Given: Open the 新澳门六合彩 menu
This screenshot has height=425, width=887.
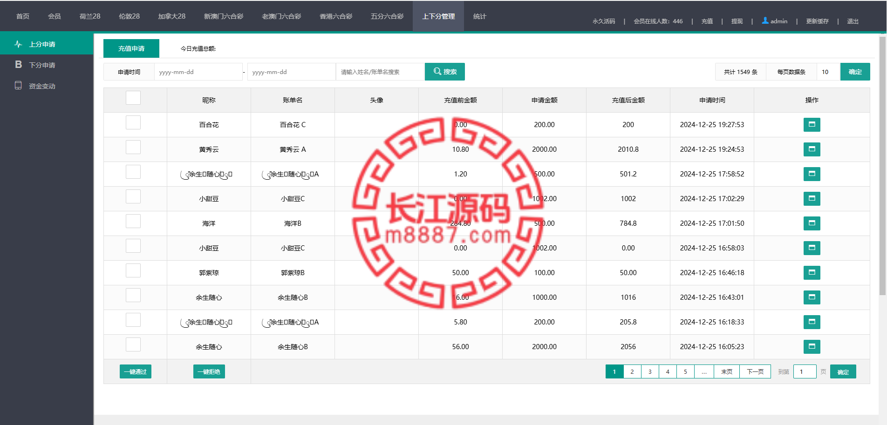Looking at the screenshot, I should tap(224, 16).
